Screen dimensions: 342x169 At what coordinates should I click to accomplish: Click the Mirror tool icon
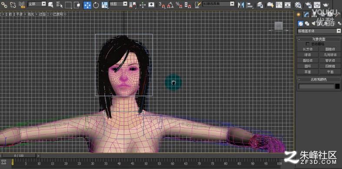(x=241, y=5)
